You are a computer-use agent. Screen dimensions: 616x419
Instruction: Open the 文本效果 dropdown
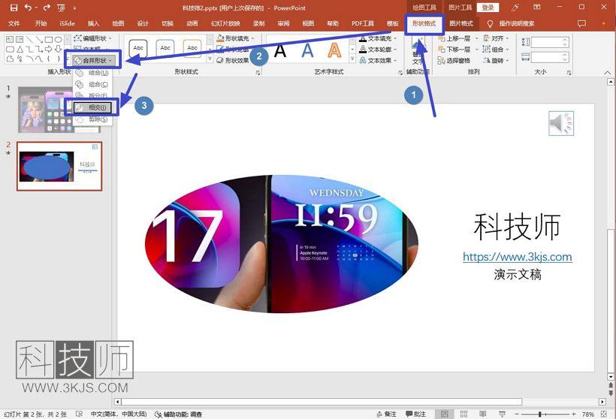tap(378, 61)
